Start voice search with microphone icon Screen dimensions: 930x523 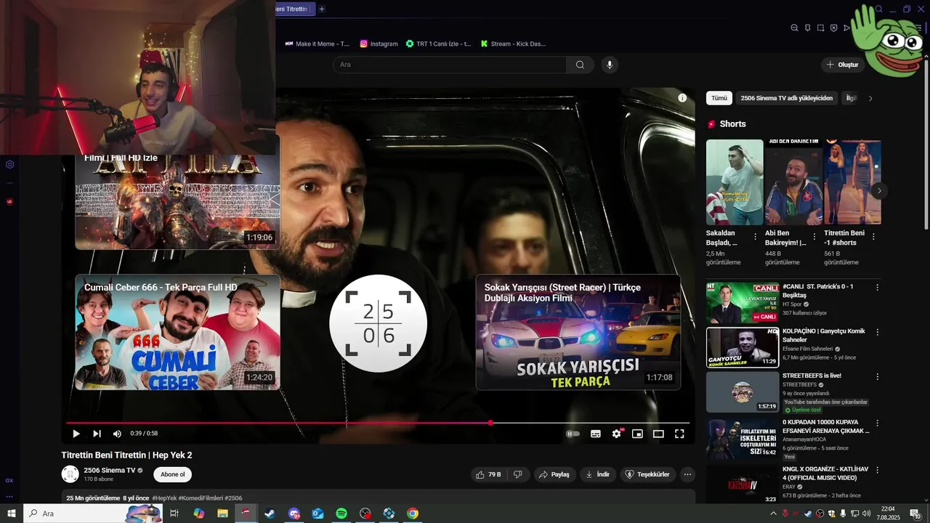(610, 65)
